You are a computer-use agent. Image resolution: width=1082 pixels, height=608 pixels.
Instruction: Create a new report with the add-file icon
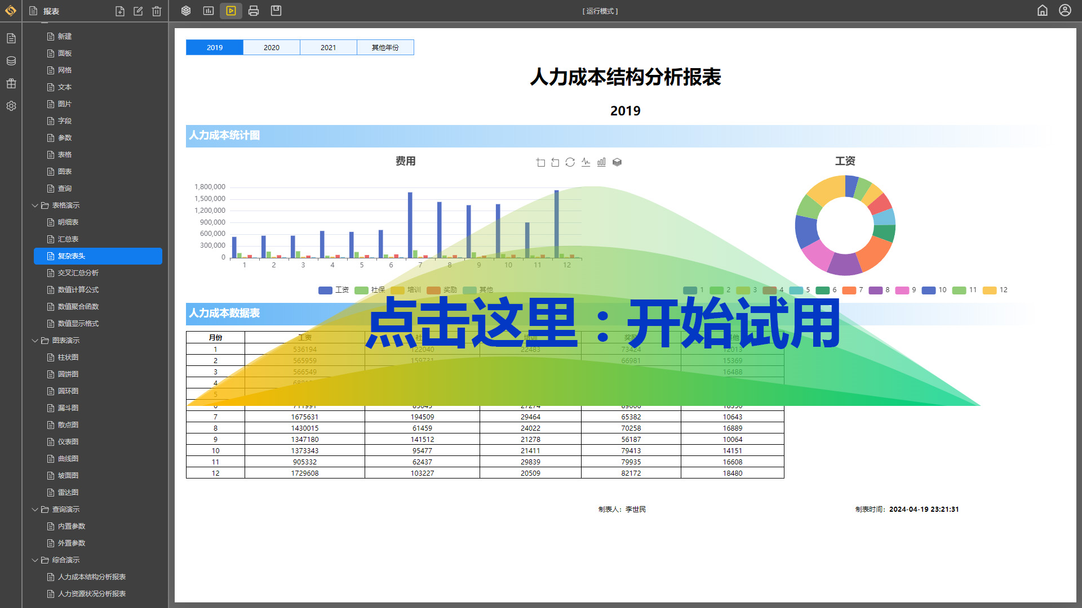119,11
